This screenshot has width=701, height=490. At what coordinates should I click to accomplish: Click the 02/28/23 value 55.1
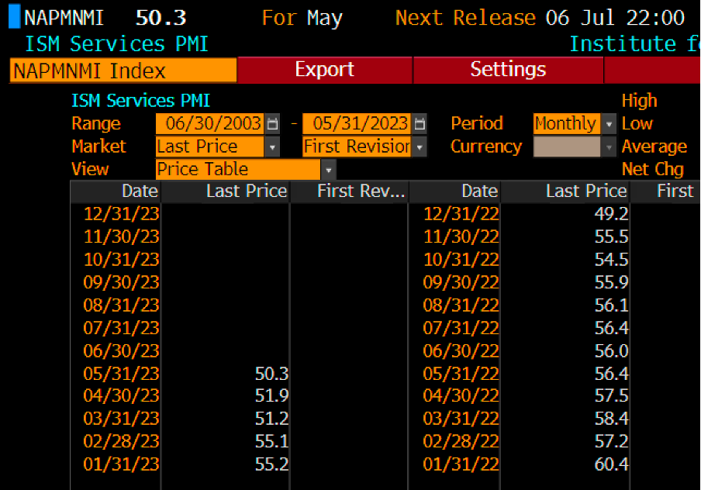pyautogui.click(x=272, y=441)
